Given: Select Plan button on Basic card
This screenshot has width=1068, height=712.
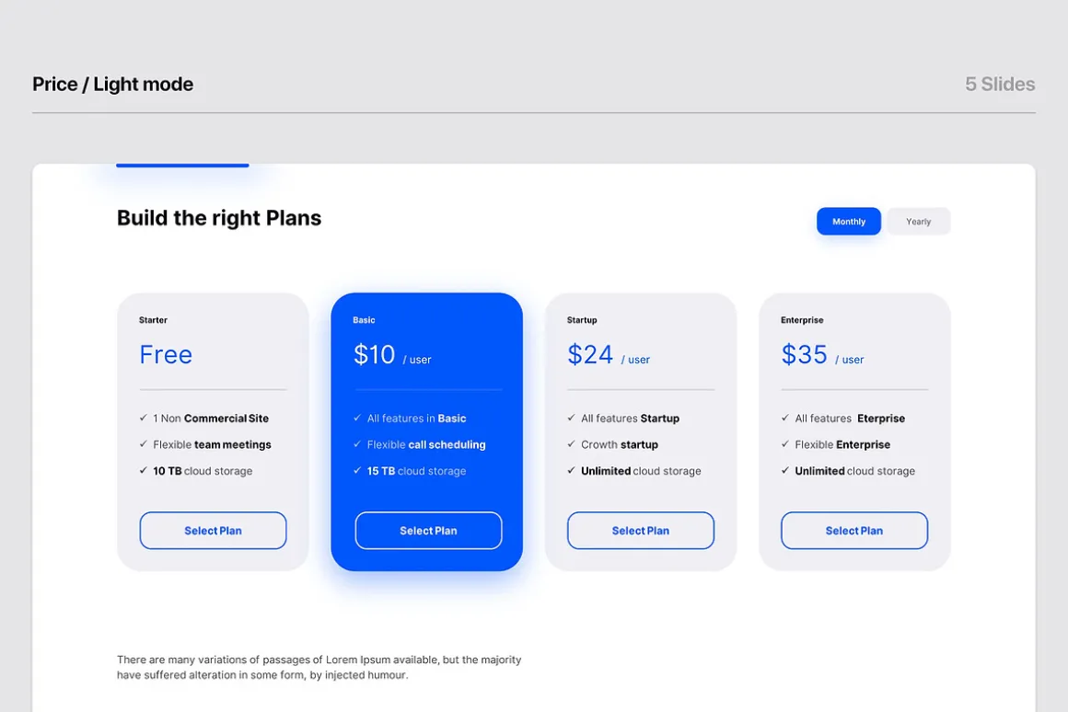Looking at the screenshot, I should 428,530.
